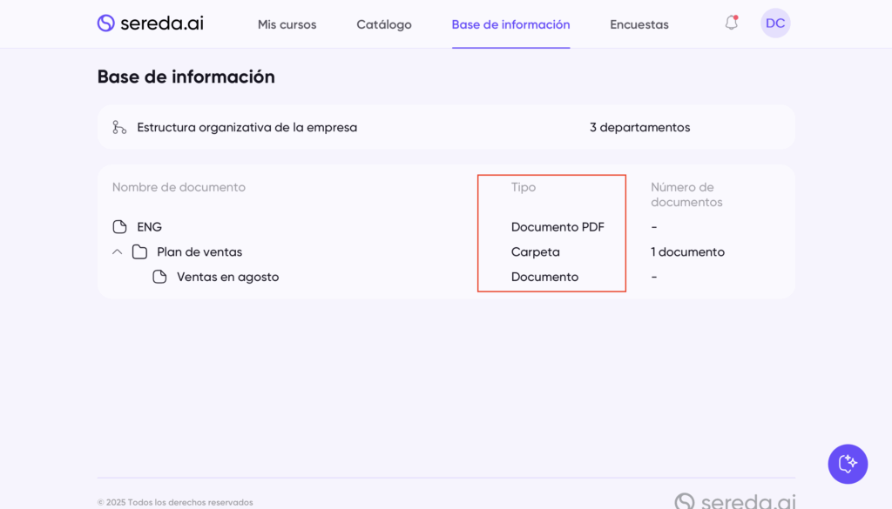Go to the Mis cursos tab
This screenshot has height=509, width=892.
pyautogui.click(x=287, y=24)
